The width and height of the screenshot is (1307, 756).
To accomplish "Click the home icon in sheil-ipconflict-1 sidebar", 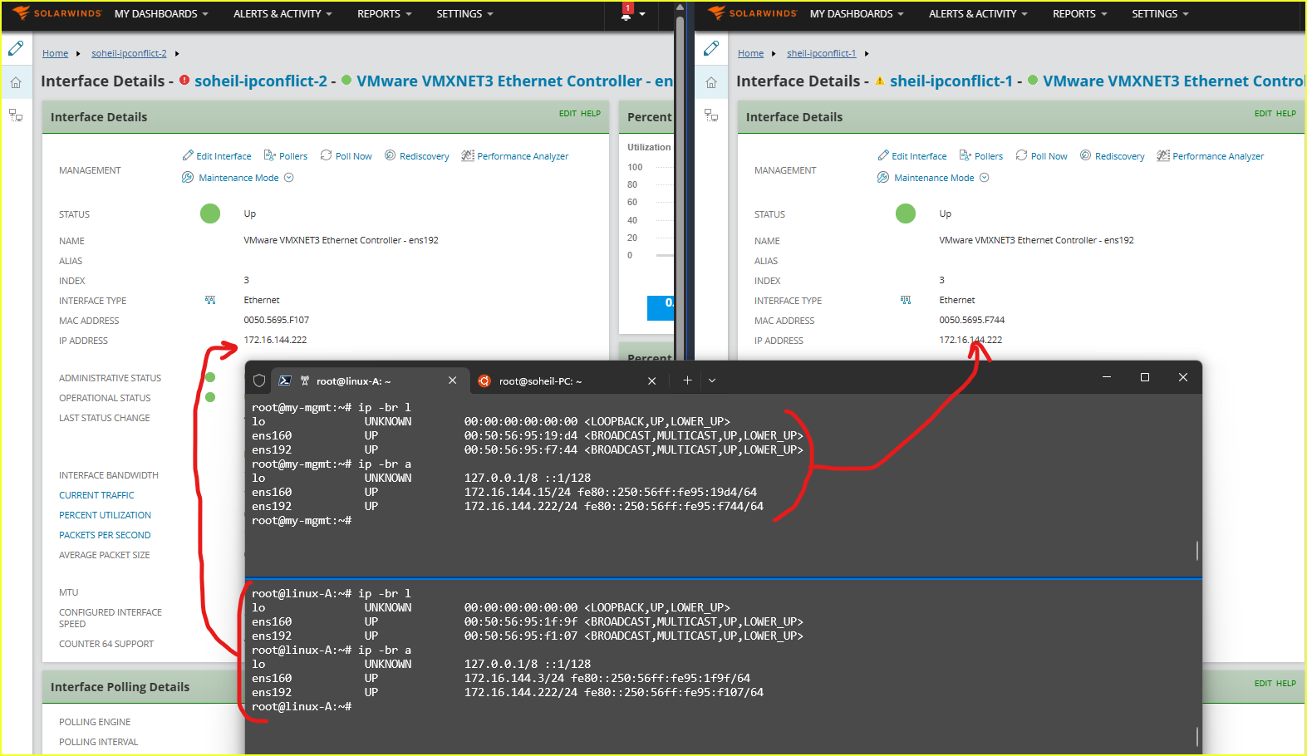I will click(x=711, y=82).
